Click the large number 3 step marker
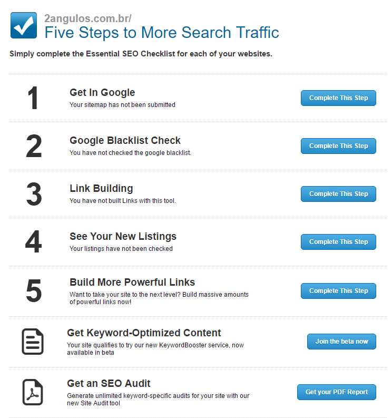This screenshot has width=392, height=418. [34, 194]
